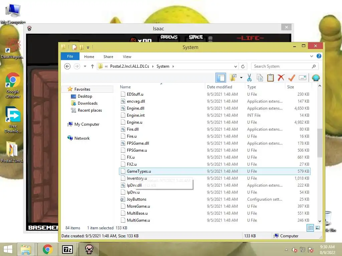
Task: Open the address bar history dropdown
Action: click(x=235, y=66)
